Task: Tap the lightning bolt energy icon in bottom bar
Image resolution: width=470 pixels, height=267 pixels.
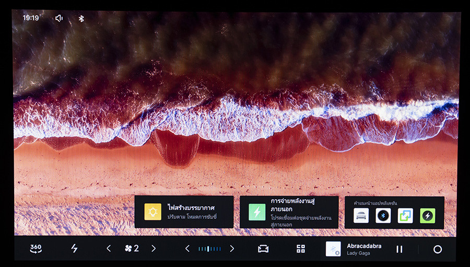Action: click(74, 249)
